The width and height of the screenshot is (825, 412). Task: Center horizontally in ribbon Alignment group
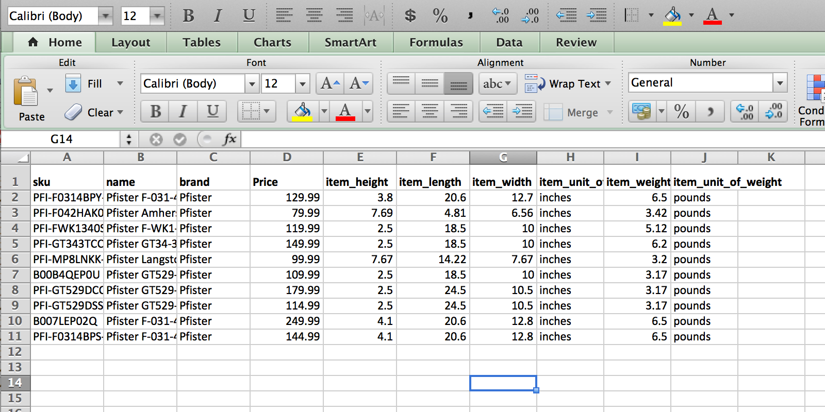pyautogui.click(x=430, y=111)
